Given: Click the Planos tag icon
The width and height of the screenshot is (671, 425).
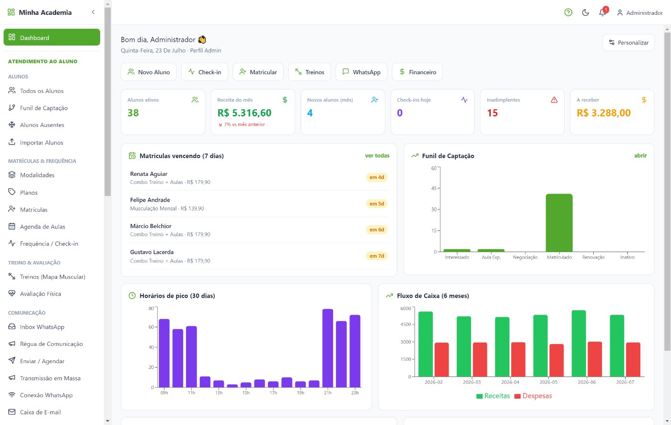Looking at the screenshot, I should 12,192.
